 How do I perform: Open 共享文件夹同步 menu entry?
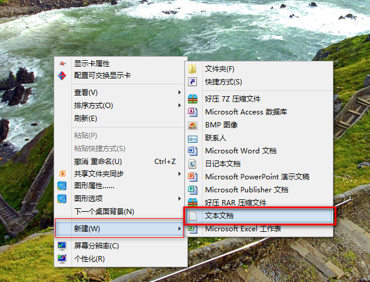pyautogui.click(x=120, y=173)
